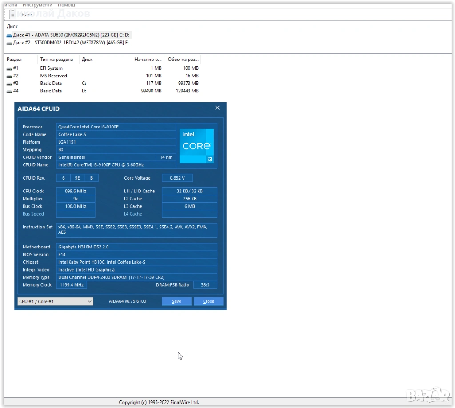
Task: Open the Инструменти menu
Action: click(38, 5)
